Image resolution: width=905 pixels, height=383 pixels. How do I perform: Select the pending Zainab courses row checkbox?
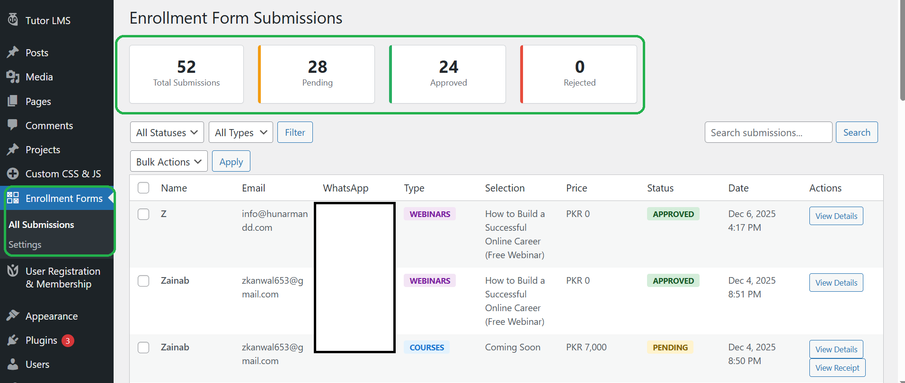143,348
